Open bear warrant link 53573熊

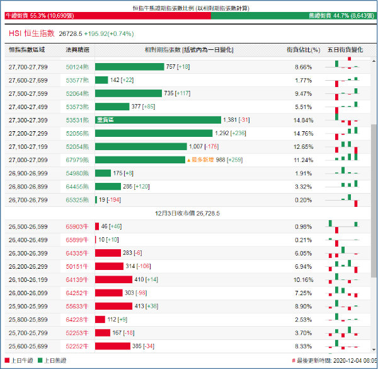(x=77, y=107)
